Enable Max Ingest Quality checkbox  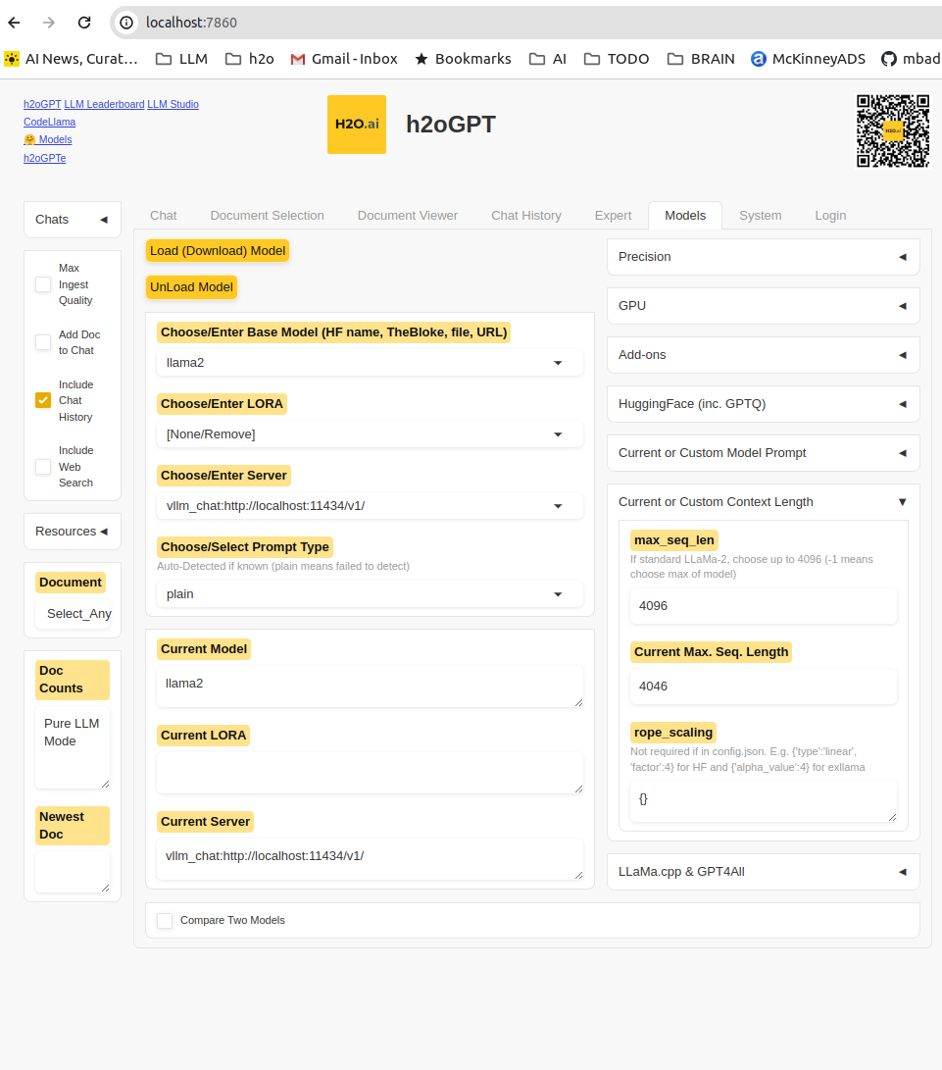coord(43,284)
